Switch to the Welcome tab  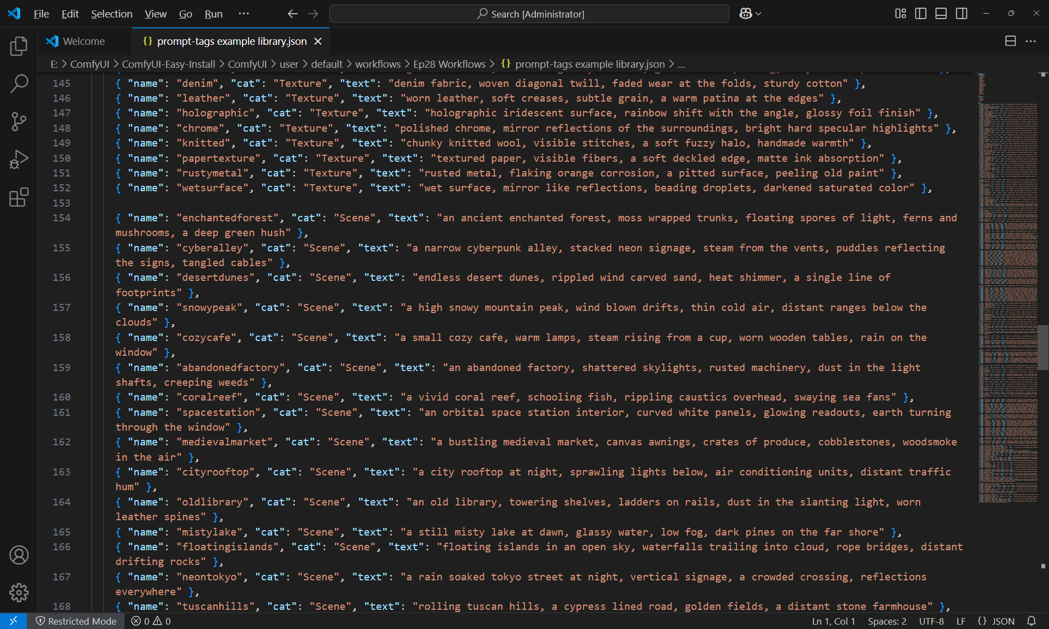[x=85, y=42]
